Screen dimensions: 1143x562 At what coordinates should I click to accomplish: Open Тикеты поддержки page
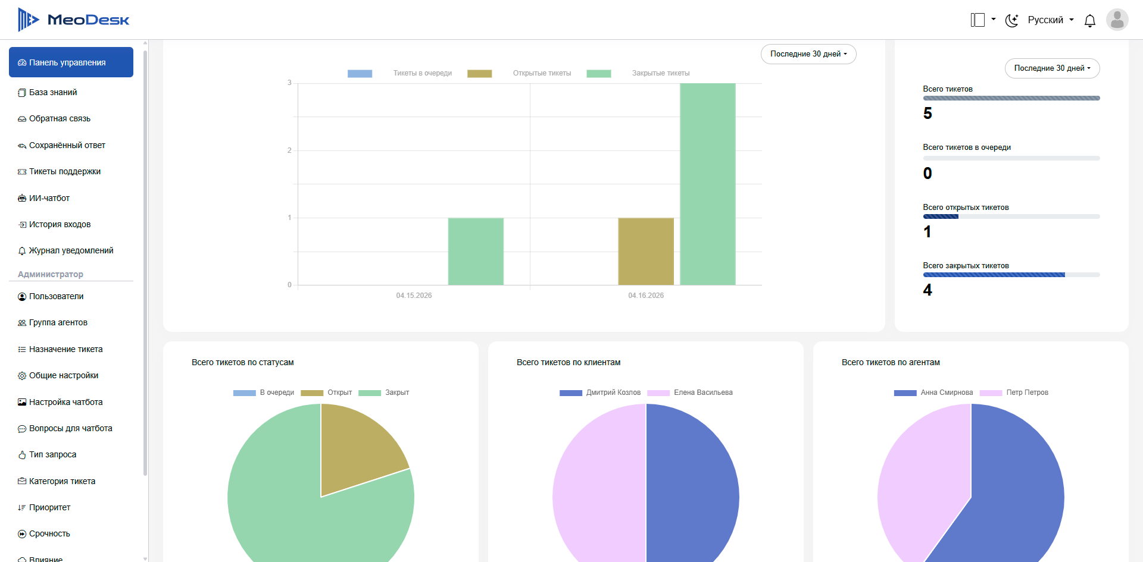point(65,171)
